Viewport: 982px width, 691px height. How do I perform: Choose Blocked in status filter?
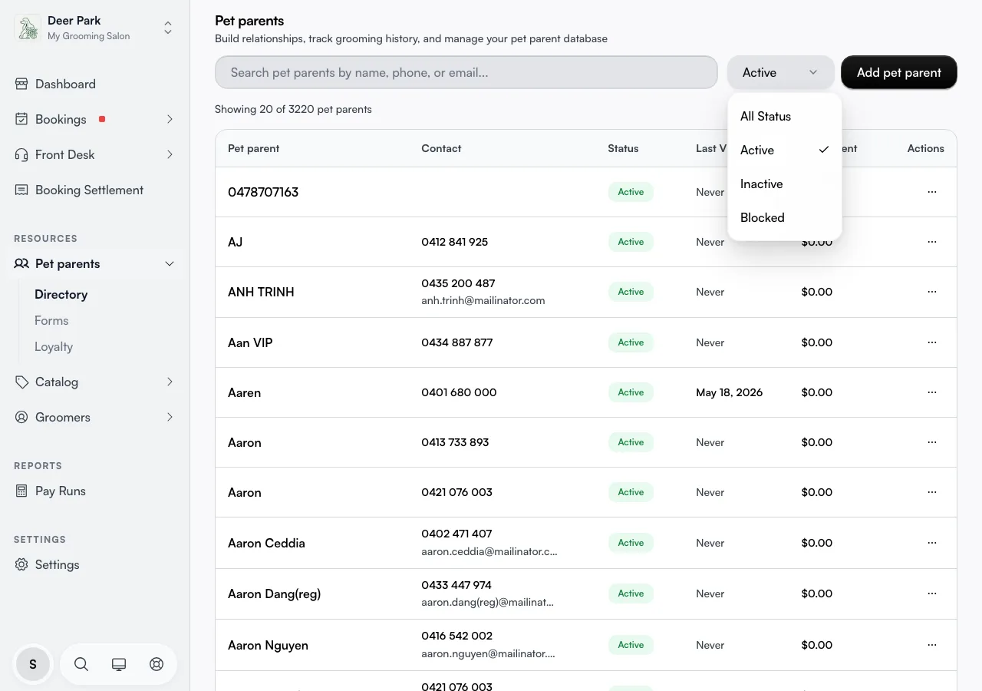784,217
